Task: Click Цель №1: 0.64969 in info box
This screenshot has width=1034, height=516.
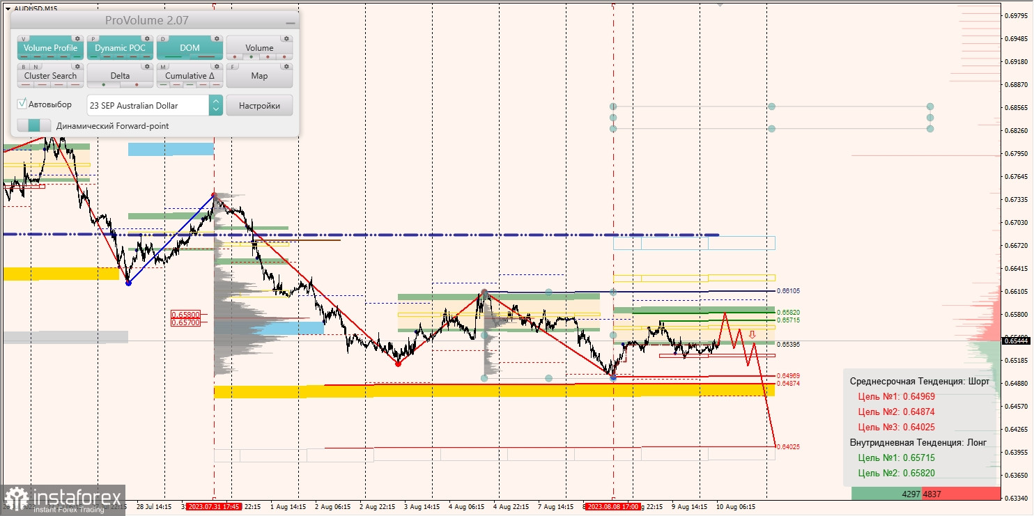Action: pyautogui.click(x=896, y=396)
